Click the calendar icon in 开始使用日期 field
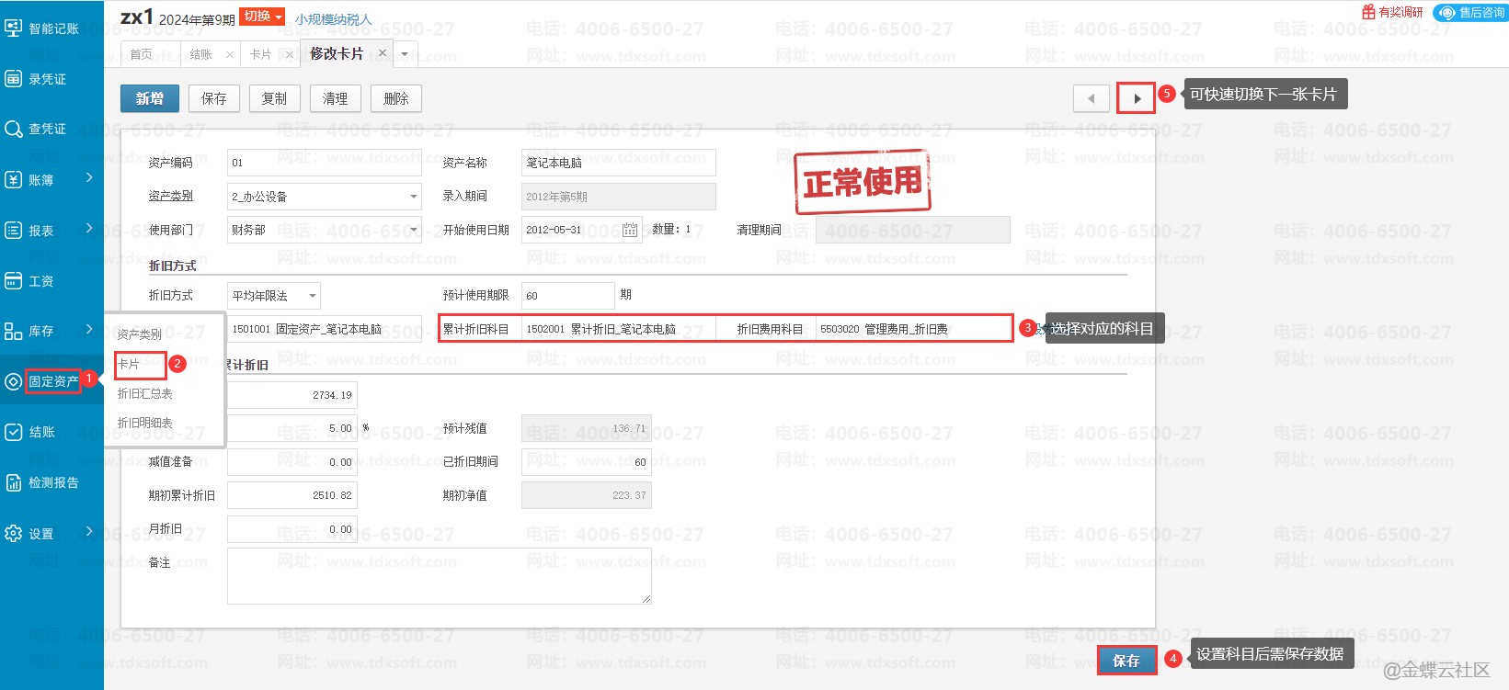Screen dimensions: 1509x690 tap(630, 230)
